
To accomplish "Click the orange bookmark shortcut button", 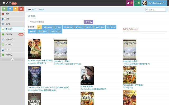I will coord(15,9).
